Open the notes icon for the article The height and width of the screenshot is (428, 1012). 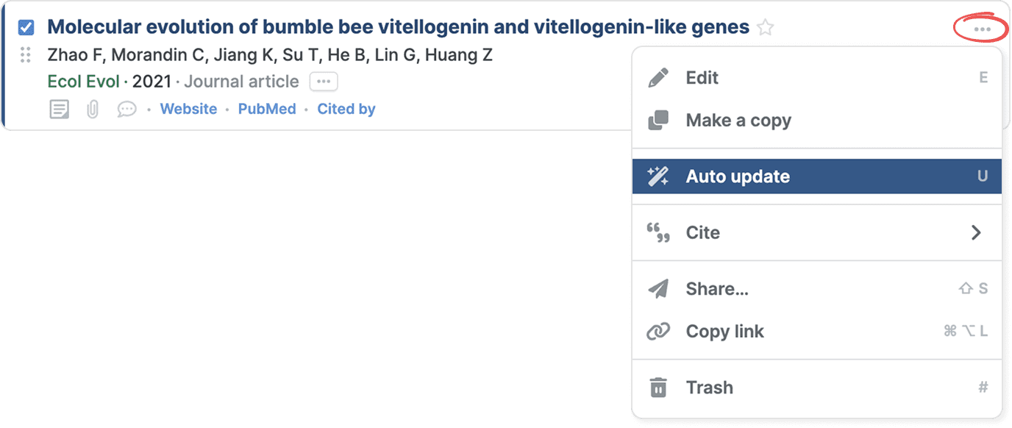coord(60,110)
